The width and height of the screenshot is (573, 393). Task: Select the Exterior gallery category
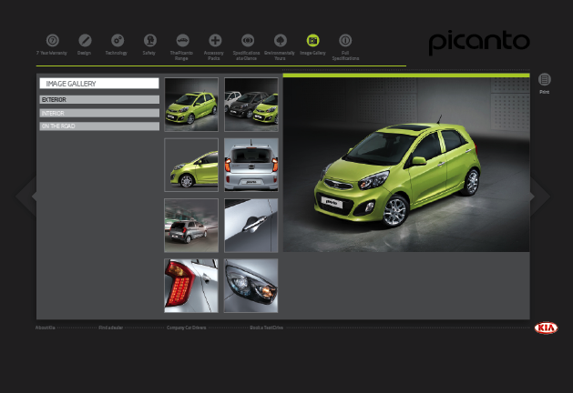click(x=99, y=100)
